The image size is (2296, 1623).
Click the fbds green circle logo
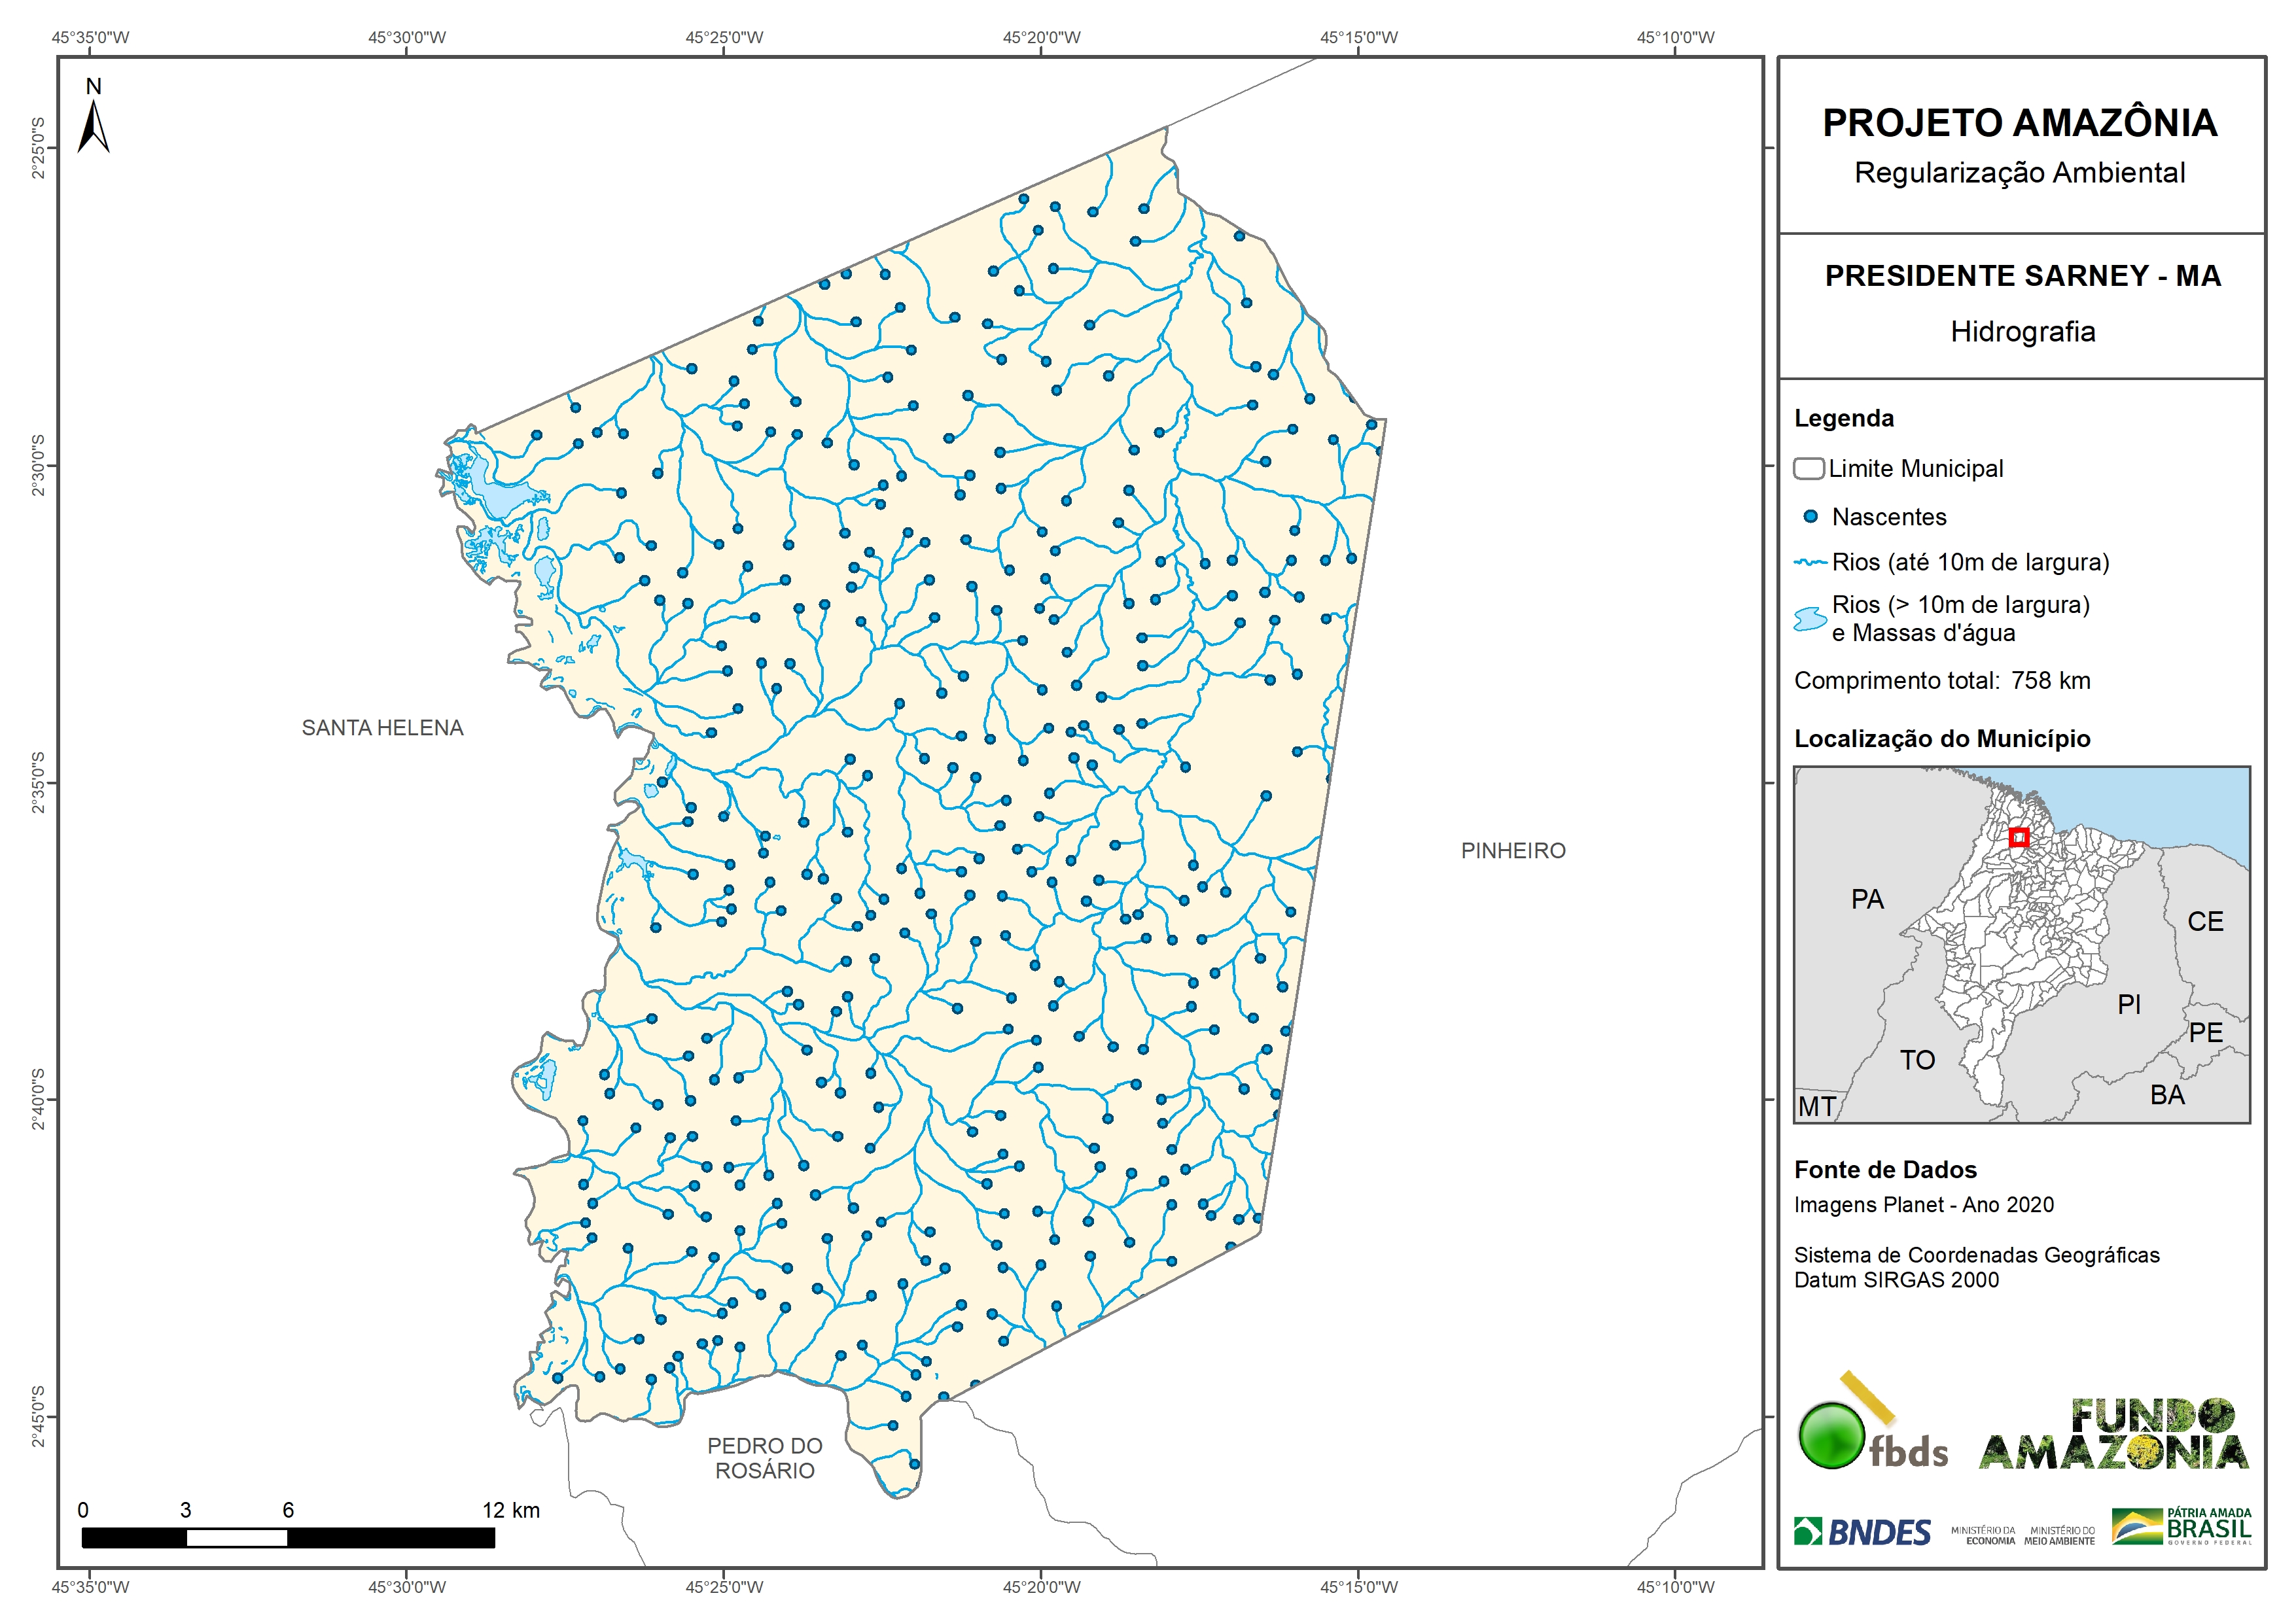click(1831, 1436)
